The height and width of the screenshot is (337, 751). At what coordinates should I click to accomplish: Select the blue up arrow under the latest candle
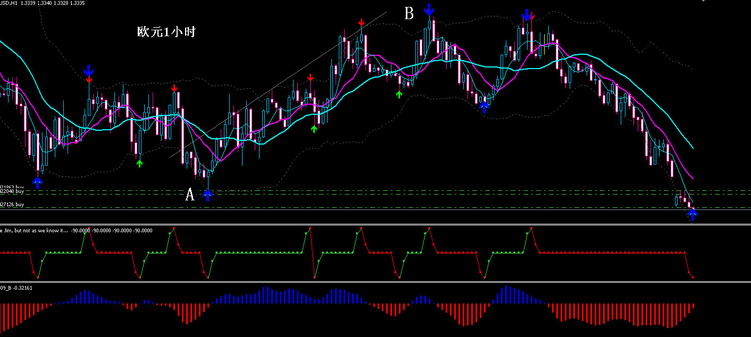tap(692, 214)
